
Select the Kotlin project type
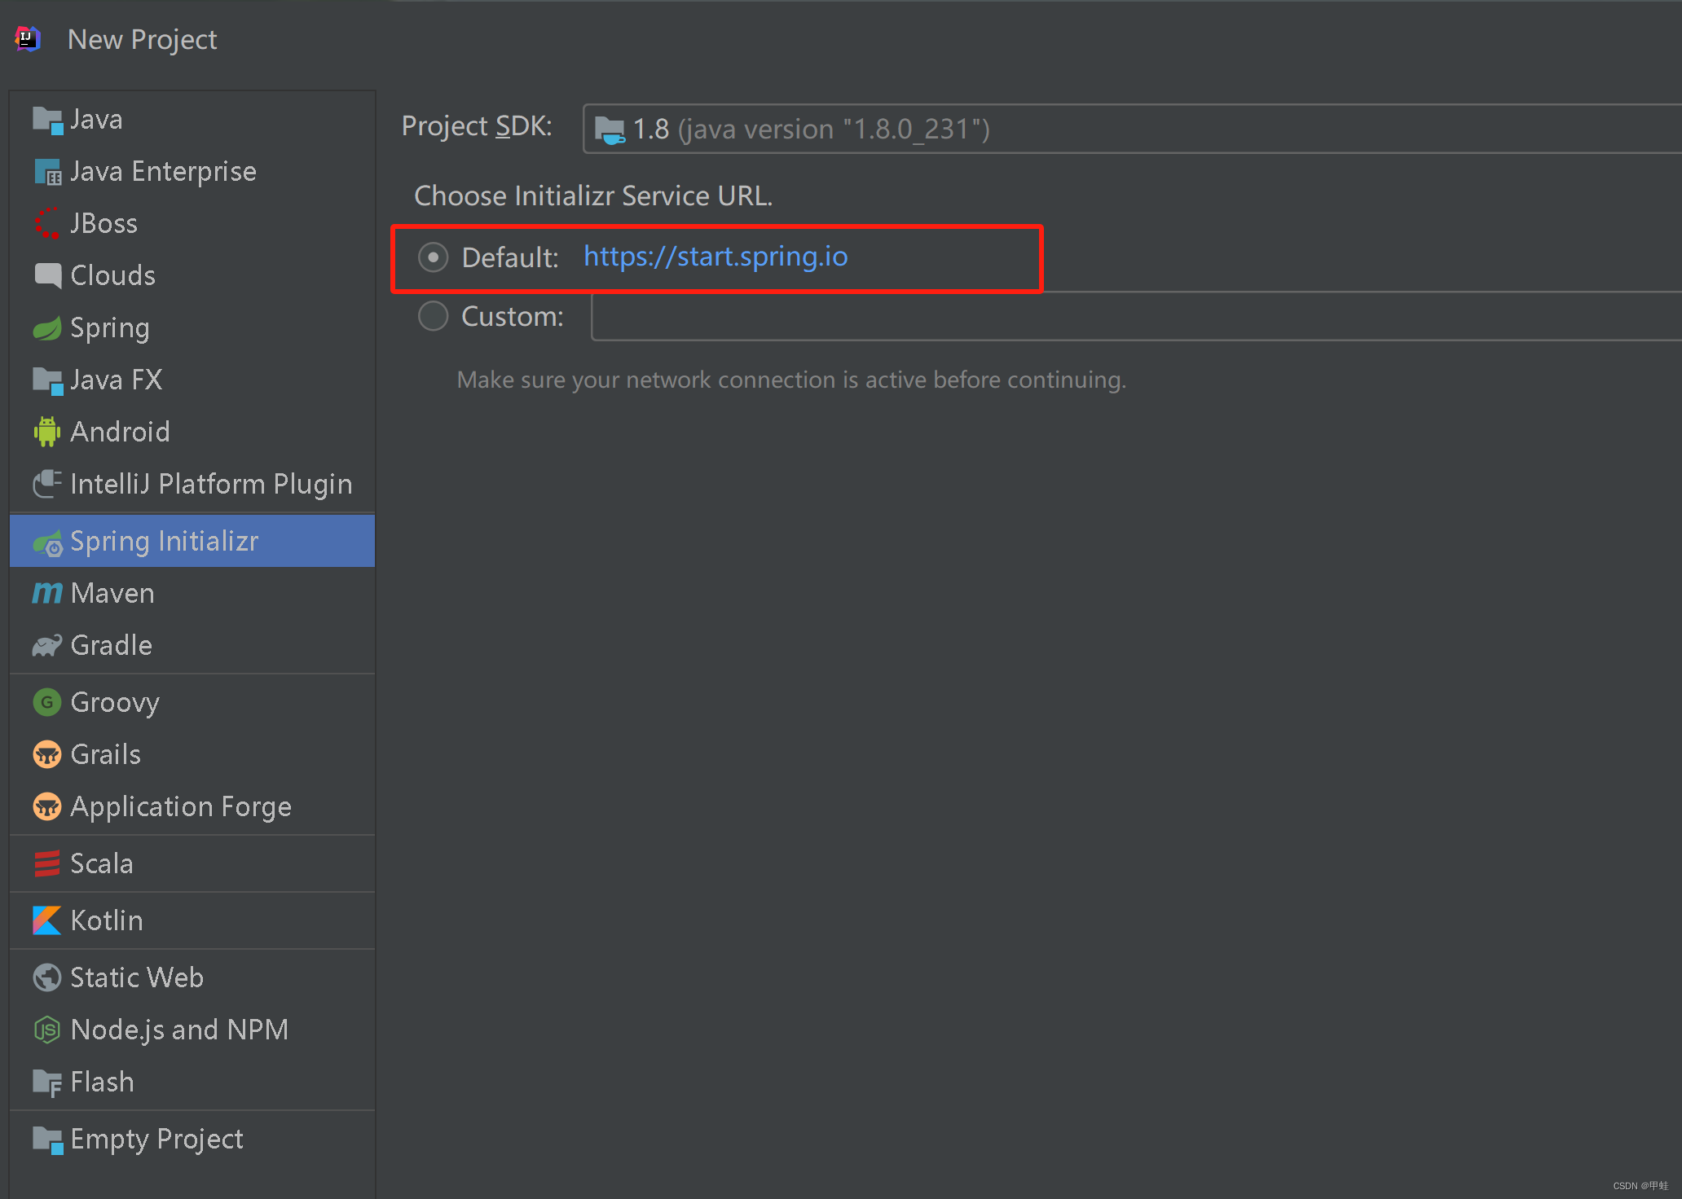[x=107, y=920]
